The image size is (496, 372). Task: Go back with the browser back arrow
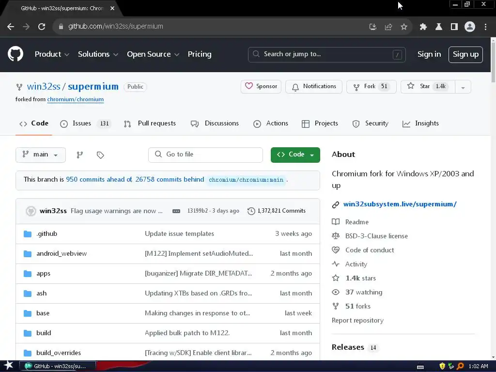[x=11, y=27]
